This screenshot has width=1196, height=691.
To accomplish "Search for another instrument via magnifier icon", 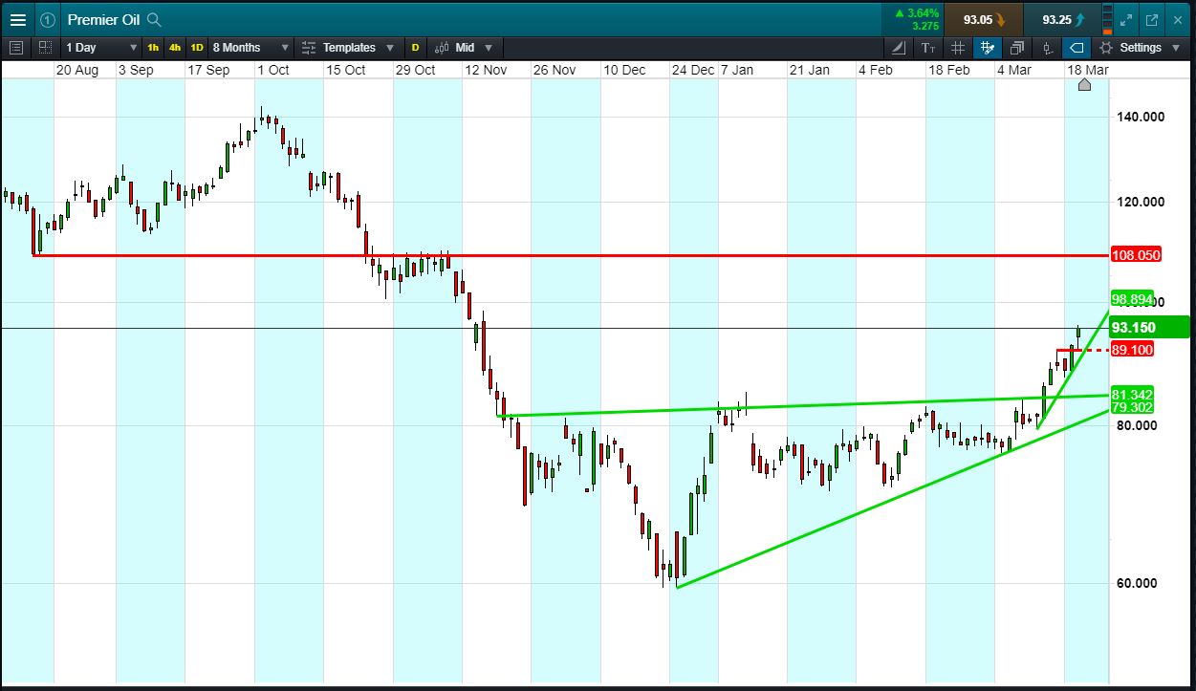I will point(154,19).
